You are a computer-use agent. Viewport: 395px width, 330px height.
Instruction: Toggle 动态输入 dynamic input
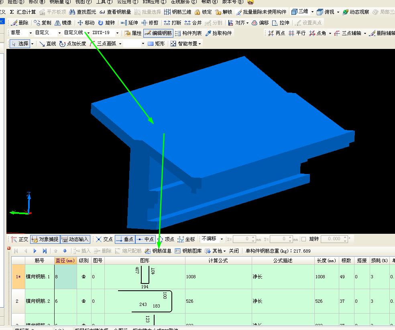[75, 239]
